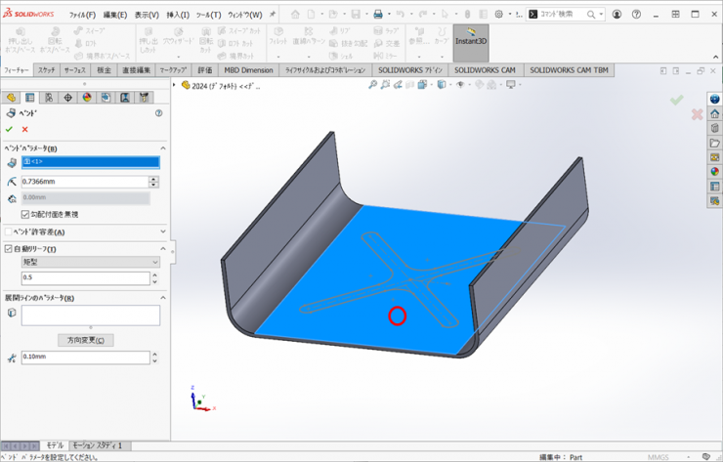Open the help icon in Bend panel

point(158,113)
